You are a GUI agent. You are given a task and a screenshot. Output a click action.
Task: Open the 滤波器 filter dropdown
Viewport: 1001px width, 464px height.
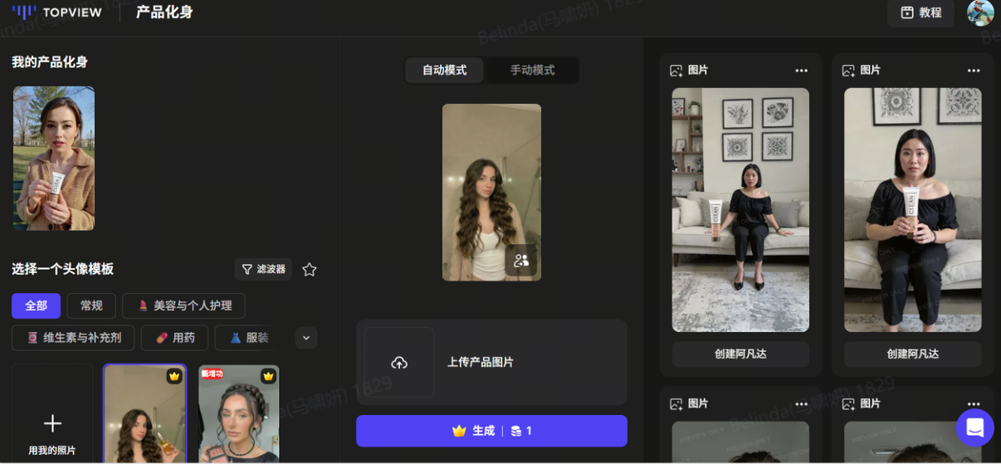(x=263, y=270)
